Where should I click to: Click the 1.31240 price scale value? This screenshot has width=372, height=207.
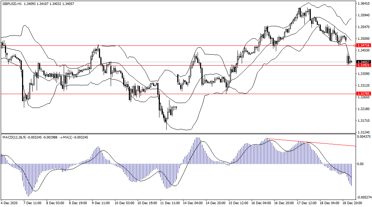pos(363,131)
